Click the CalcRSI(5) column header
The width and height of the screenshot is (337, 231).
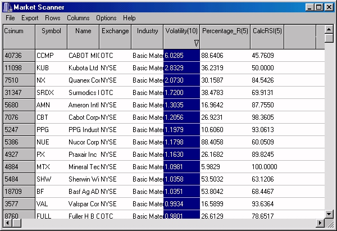[x=267, y=37]
